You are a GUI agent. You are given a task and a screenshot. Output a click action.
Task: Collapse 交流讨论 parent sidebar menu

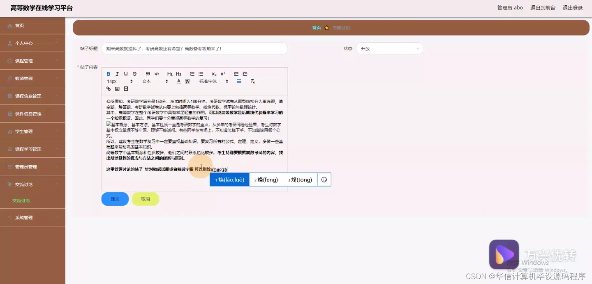coord(32,184)
